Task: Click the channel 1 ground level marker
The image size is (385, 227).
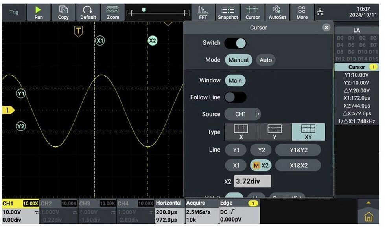Action: (x=8, y=110)
